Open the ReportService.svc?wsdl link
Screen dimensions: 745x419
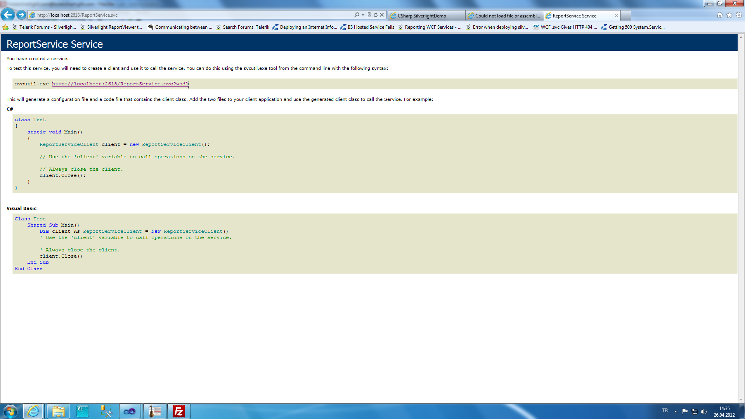point(120,84)
